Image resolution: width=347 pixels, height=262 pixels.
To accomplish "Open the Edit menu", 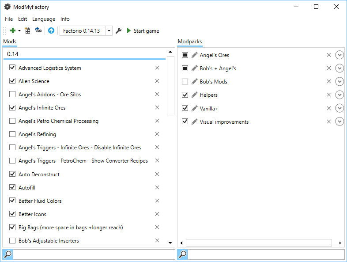I will click(x=23, y=19).
